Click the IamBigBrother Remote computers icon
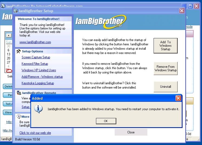 pyautogui.click(x=19, y=93)
